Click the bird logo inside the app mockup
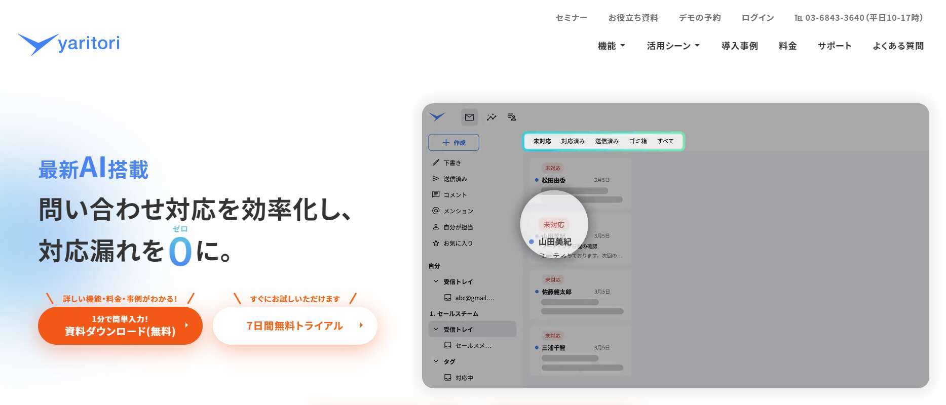This screenshot has height=405, width=946. [437, 117]
